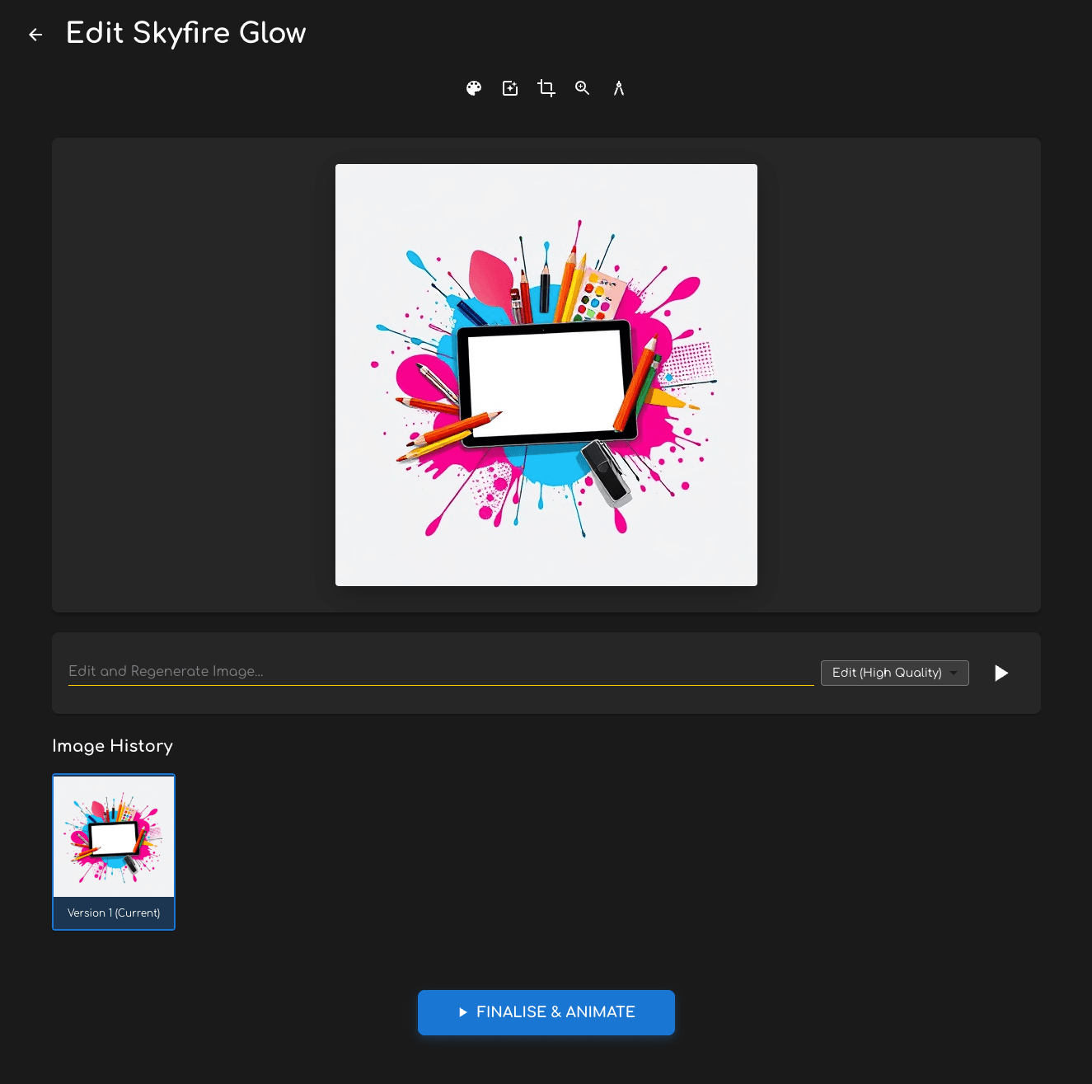
Task: Click the zoom-in magnifier tool
Action: [x=583, y=88]
